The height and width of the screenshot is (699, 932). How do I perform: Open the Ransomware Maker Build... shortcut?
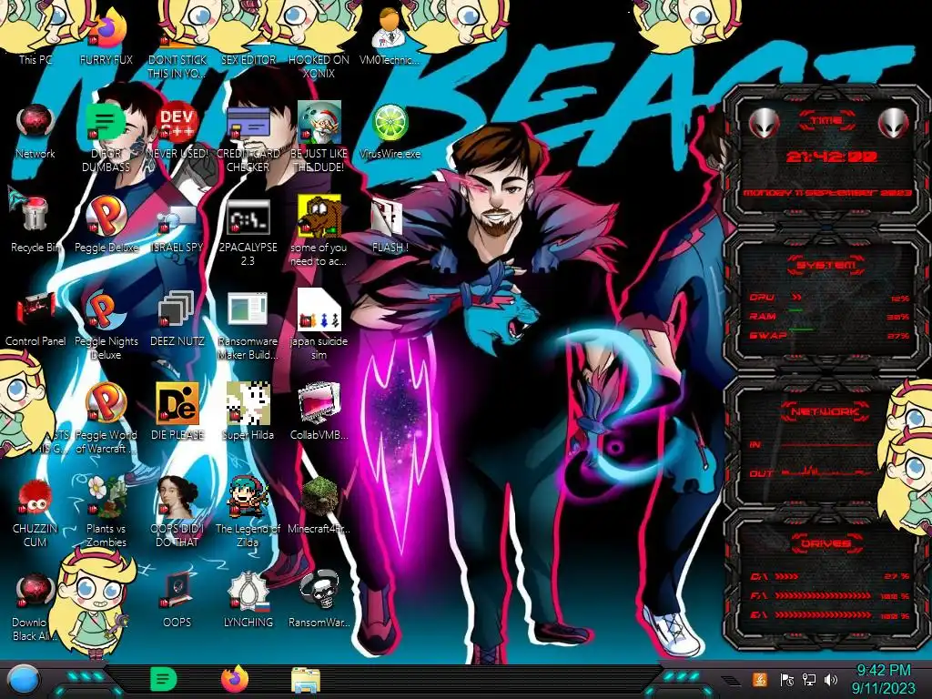pos(248,326)
